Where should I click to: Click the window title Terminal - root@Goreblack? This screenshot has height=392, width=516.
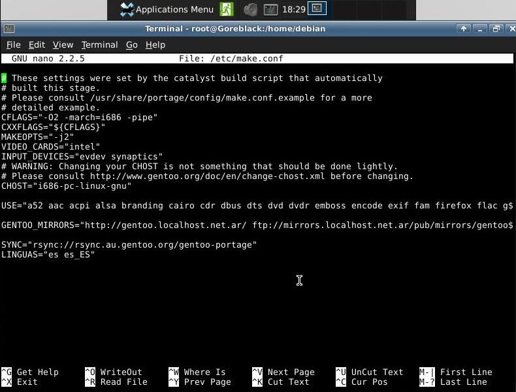[x=235, y=29]
